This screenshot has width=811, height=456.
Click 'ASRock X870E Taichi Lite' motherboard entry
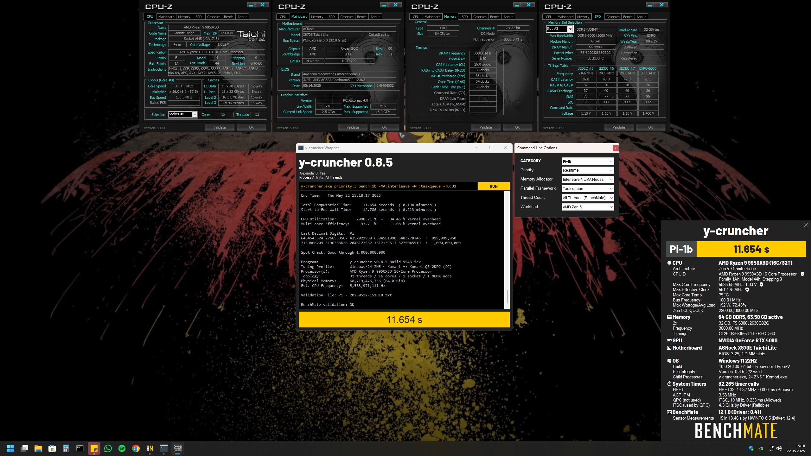pyautogui.click(x=747, y=348)
